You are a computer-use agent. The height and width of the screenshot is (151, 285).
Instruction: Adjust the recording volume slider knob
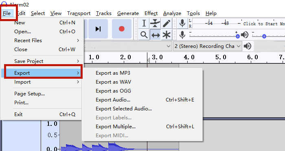click(237, 37)
